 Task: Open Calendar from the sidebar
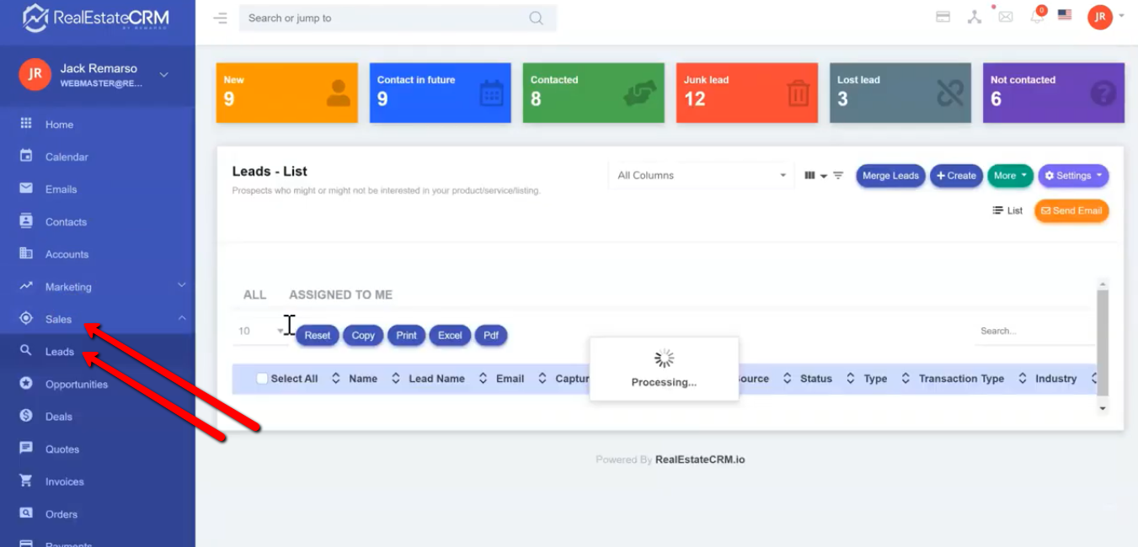[x=67, y=157]
